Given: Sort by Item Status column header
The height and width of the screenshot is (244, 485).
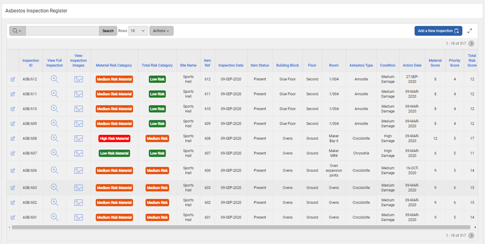Looking at the screenshot, I should pyautogui.click(x=259, y=65).
